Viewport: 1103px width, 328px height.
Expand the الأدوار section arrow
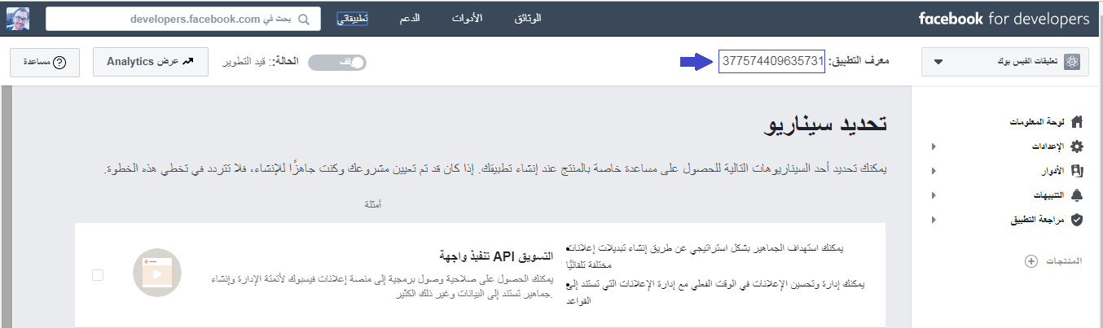pos(933,171)
